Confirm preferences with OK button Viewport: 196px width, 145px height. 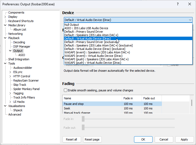coord(143,139)
